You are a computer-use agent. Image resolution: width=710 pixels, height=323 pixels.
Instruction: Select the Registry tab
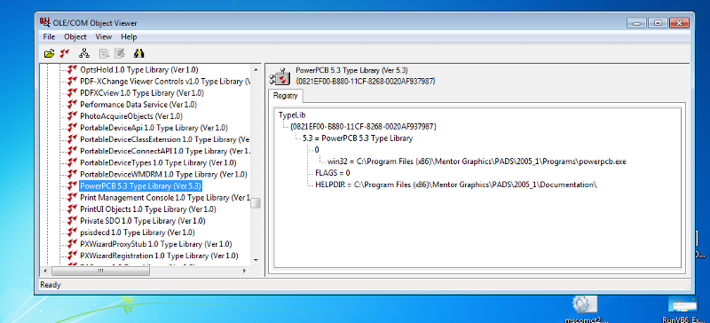click(x=285, y=96)
